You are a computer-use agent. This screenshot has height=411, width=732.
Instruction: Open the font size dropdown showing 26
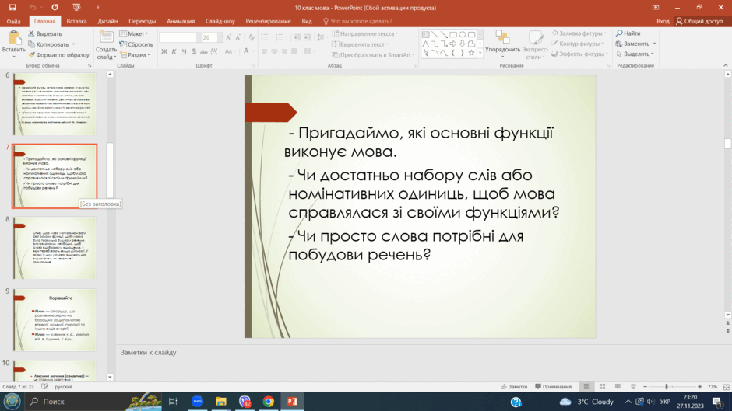tap(220, 37)
